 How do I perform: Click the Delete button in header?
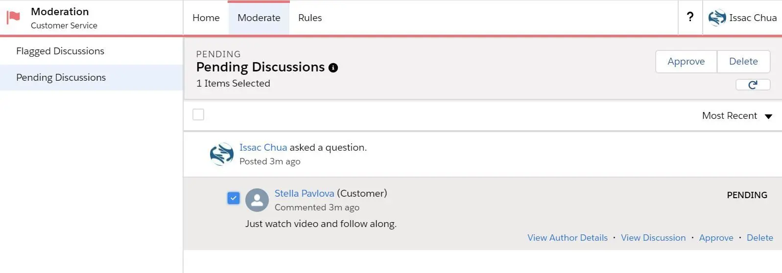point(743,62)
